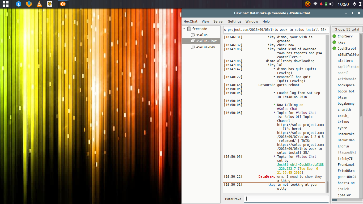Click the green op icon beside ChanServ
The height and width of the screenshot is (204, 363).
334,36
